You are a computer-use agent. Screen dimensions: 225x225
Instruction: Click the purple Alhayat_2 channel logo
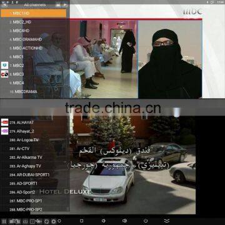click(x=4, y=131)
